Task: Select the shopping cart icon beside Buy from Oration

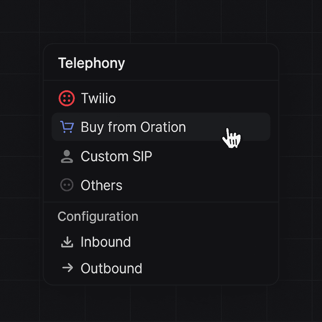Action: 66,127
